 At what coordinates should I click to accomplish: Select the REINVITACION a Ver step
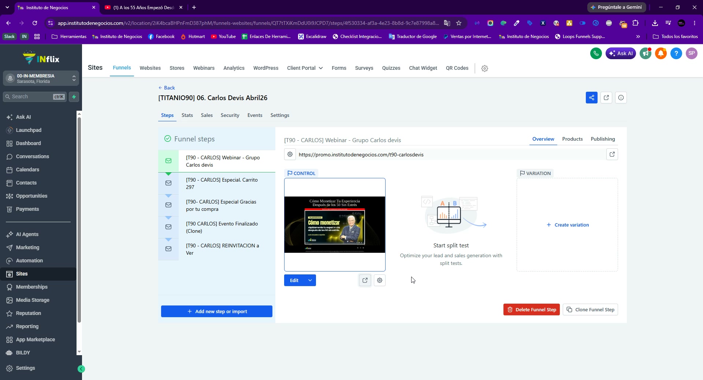point(217,249)
